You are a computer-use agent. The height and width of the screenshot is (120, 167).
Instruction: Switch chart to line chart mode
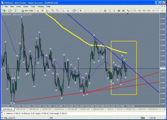47,10
